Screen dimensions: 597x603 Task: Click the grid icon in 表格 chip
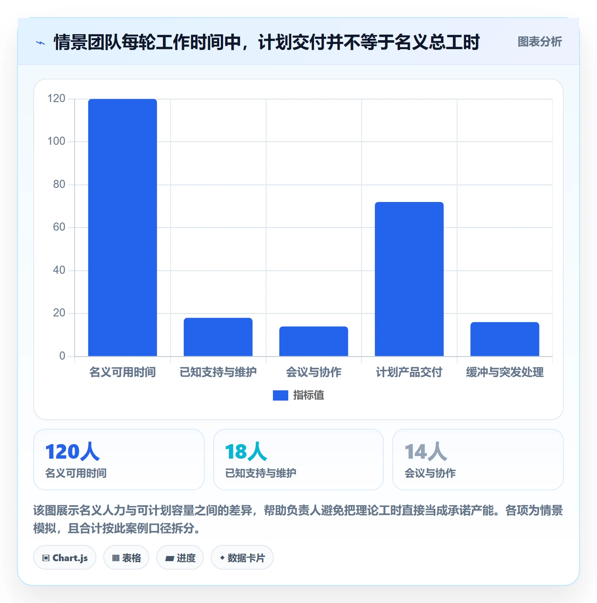click(x=116, y=558)
